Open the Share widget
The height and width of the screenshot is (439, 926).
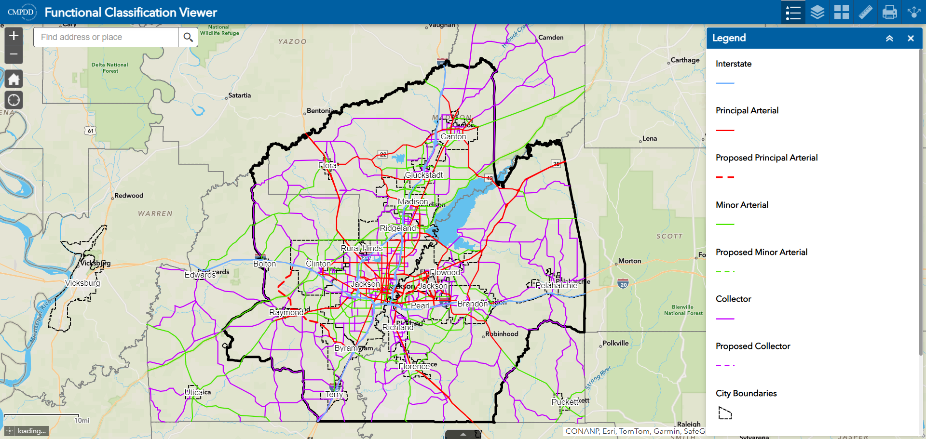click(913, 12)
